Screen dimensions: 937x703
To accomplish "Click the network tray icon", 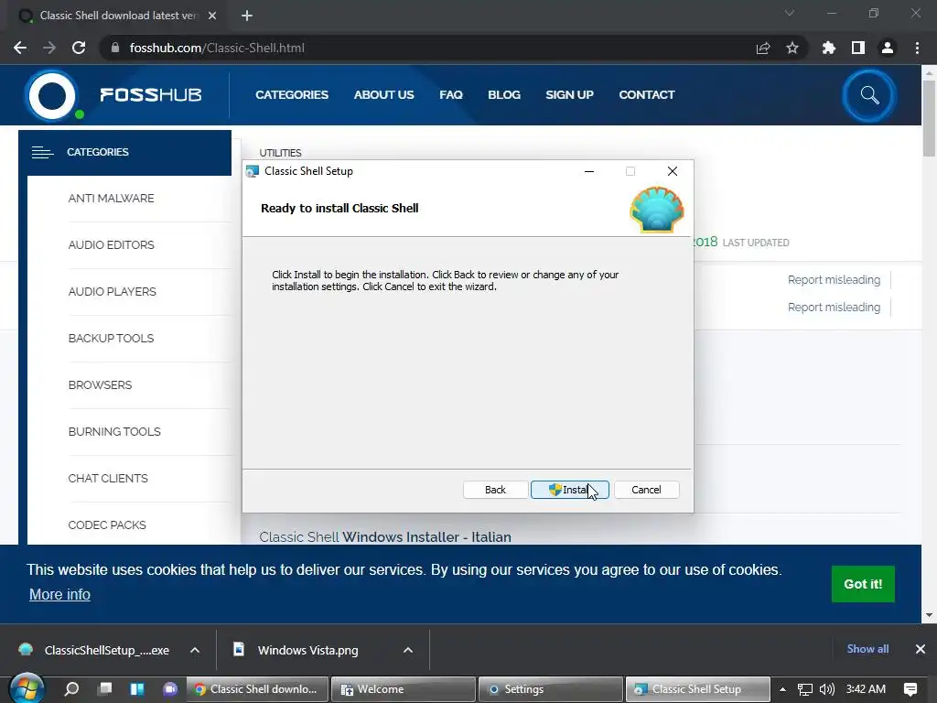I will pos(805,689).
